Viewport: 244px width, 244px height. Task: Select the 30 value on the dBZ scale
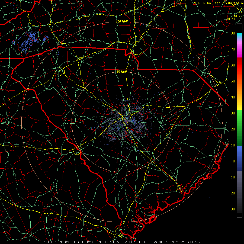[233, 113]
